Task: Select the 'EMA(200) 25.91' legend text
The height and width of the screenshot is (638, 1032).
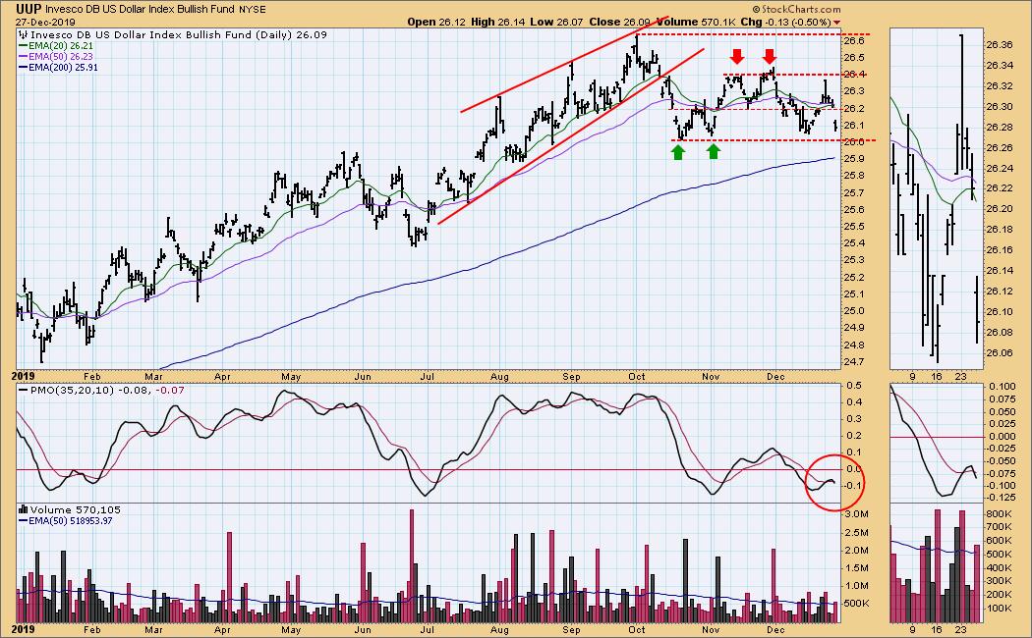Action: [63, 67]
